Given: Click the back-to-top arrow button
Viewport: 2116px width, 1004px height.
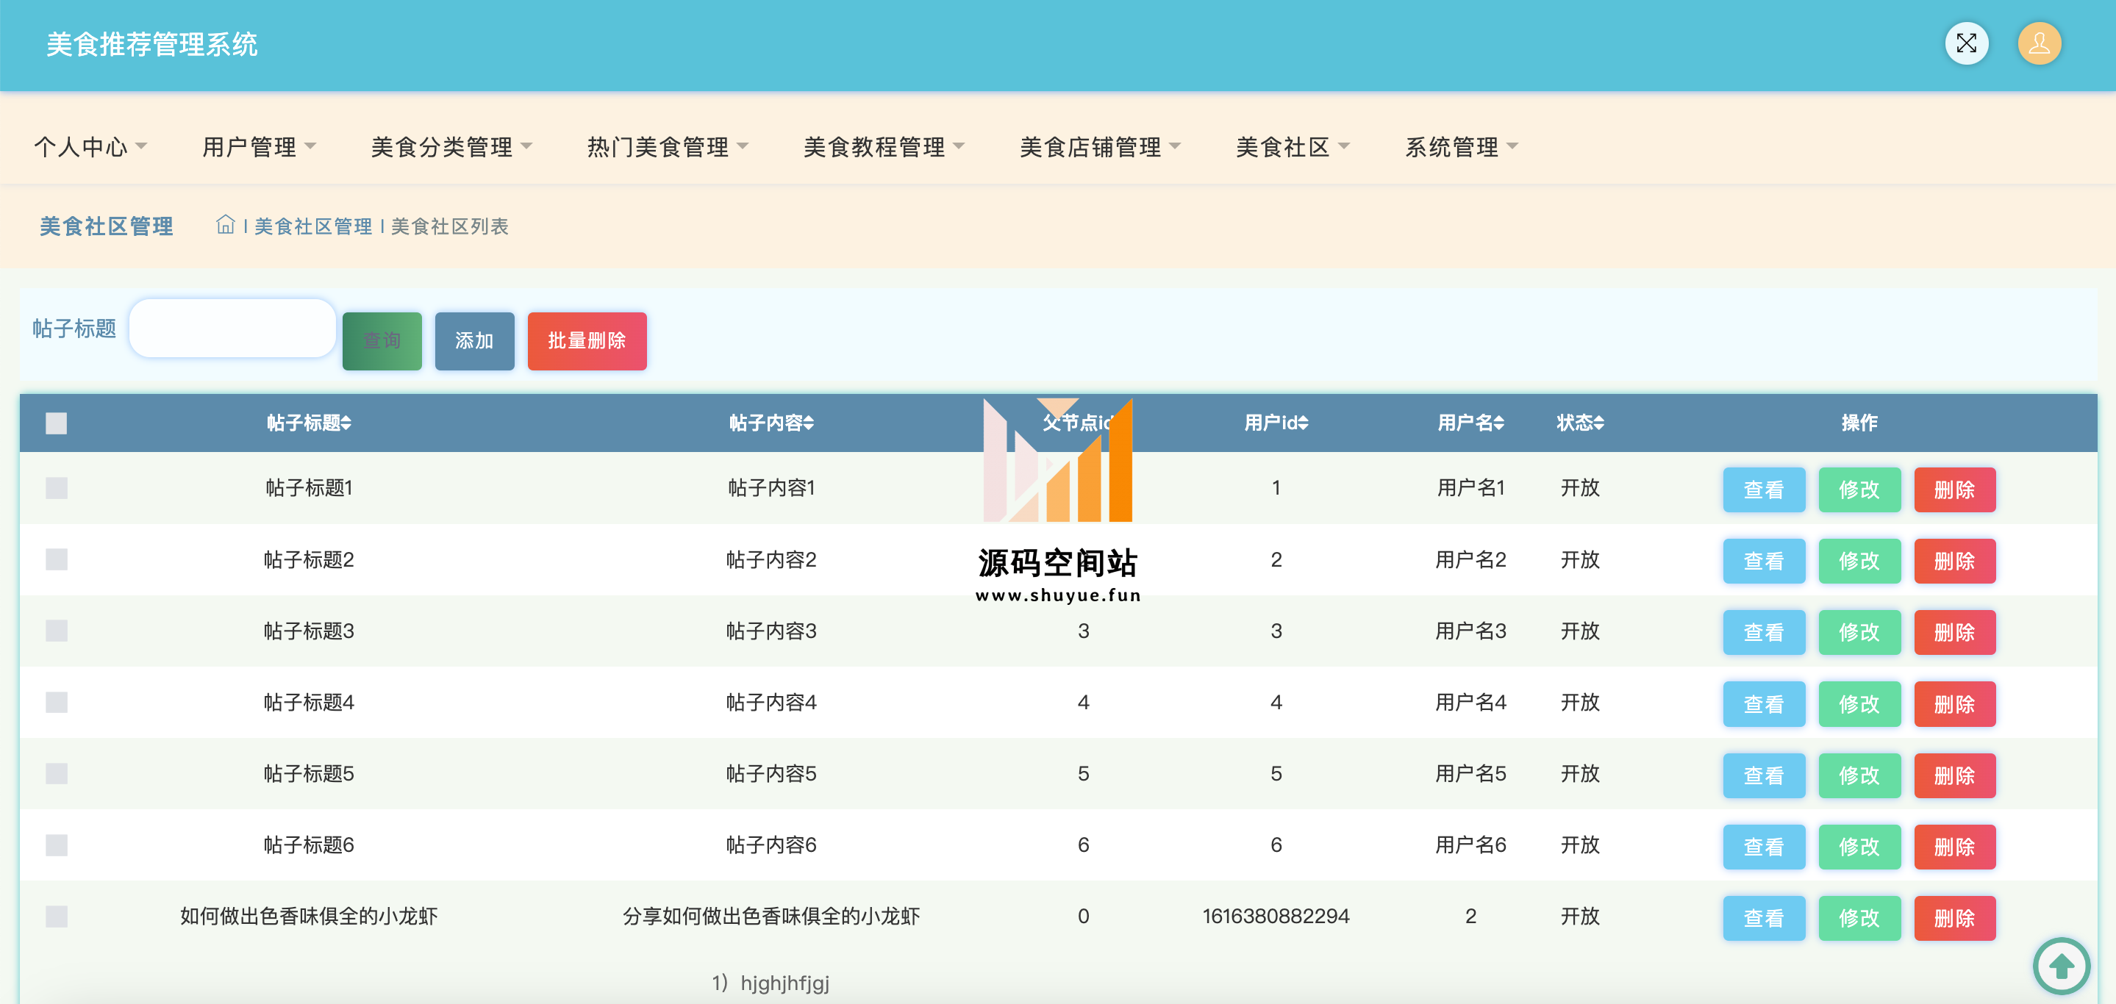Looking at the screenshot, I should tap(2060, 967).
